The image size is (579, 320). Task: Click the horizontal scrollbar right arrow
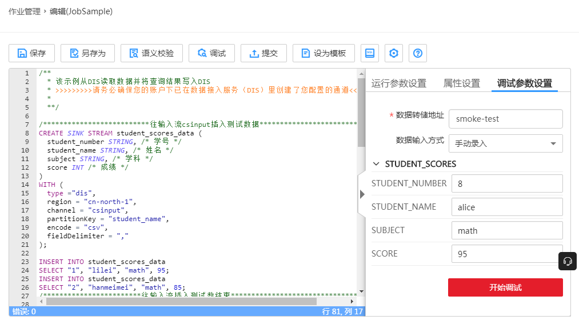[352, 301]
